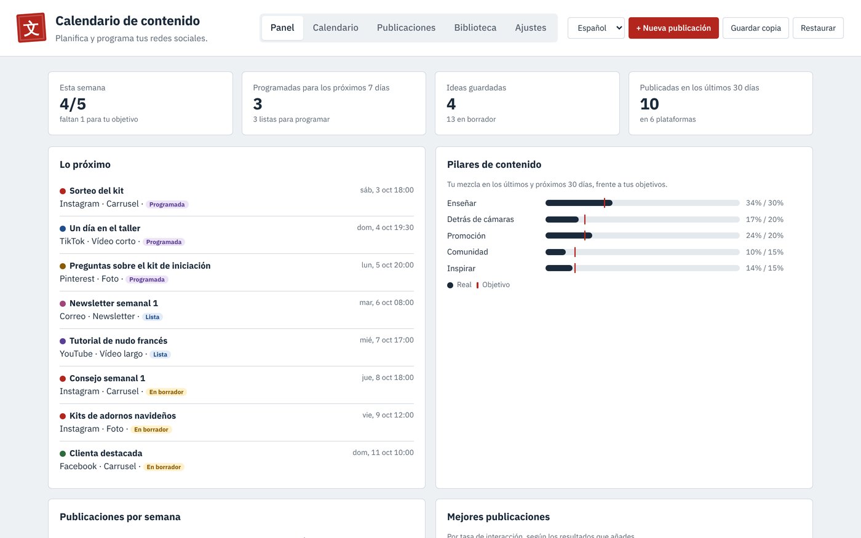Click the Enseñar pillar progress bar
Image resolution: width=861 pixels, height=538 pixels.
643,203
